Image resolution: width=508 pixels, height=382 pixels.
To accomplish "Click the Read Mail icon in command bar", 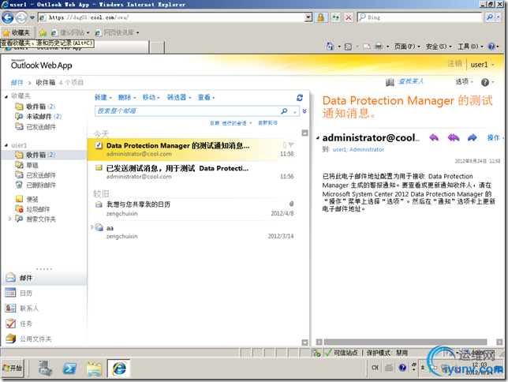I will pos(367,47).
